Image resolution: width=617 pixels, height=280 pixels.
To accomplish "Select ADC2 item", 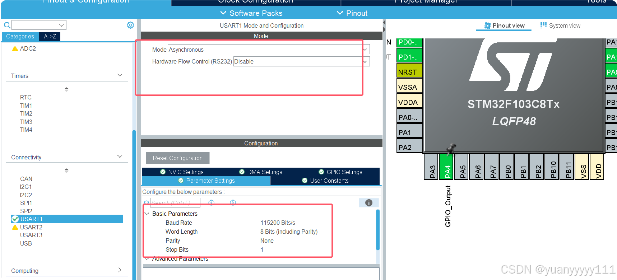I will (28, 48).
